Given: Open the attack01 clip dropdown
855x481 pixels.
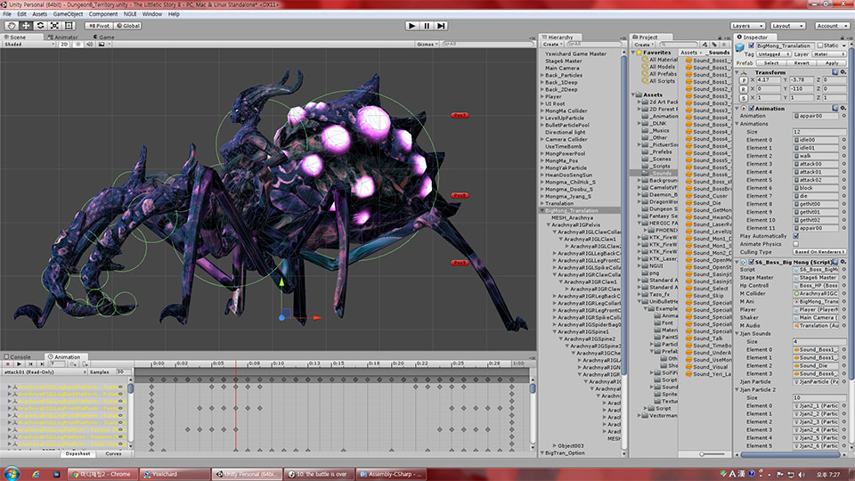Looking at the screenshot, I should tap(45, 372).
